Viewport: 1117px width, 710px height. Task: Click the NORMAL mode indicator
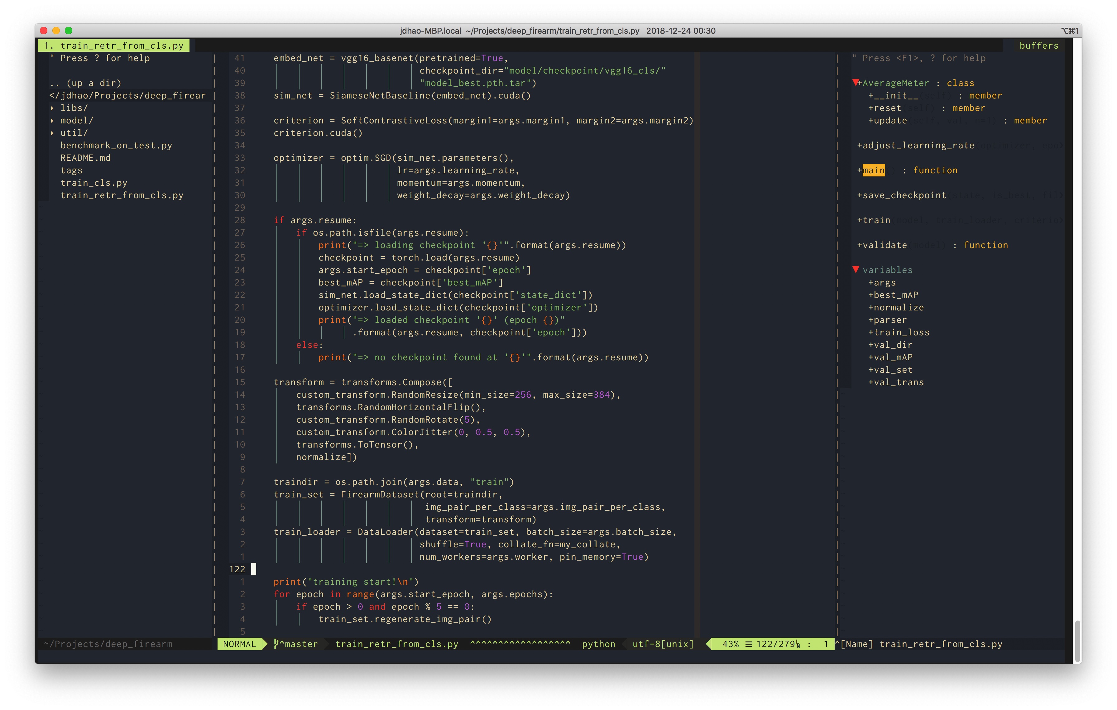click(239, 644)
